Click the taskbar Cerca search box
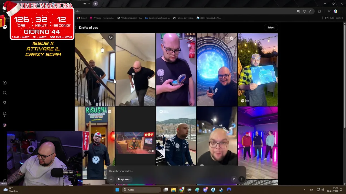346x194 pixels. tap(141, 190)
